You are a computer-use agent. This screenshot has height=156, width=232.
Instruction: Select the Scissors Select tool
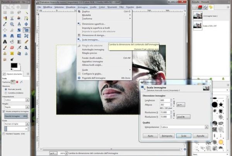pos(12,18)
